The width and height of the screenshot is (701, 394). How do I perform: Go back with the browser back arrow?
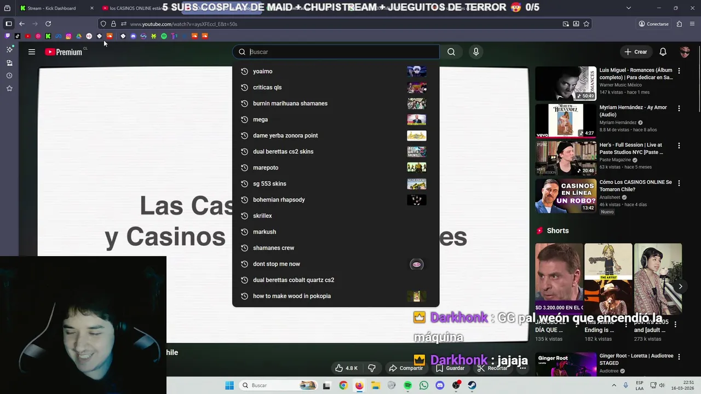tap(22, 24)
